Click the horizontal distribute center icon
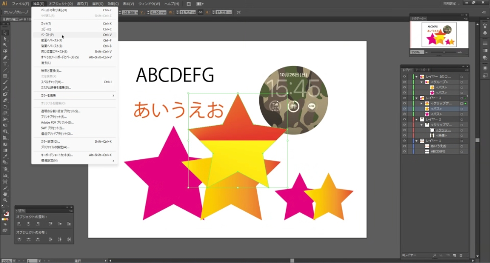This screenshot has width=490, height=263. click(59, 239)
